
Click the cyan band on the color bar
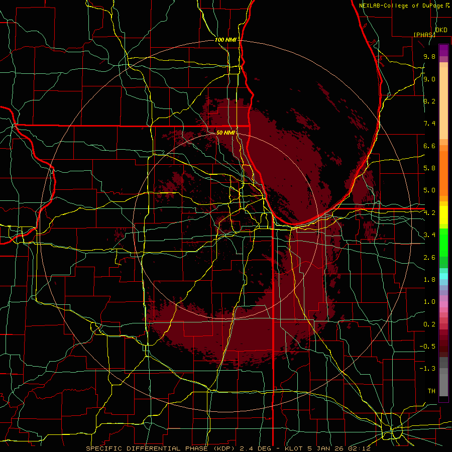pos(443,276)
